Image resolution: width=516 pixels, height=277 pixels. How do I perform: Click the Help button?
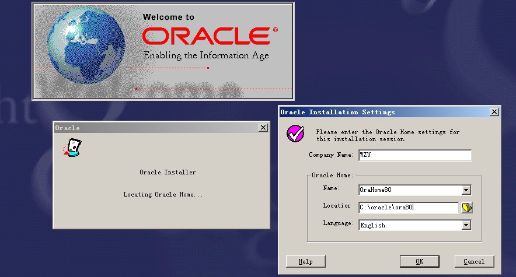[306, 262]
